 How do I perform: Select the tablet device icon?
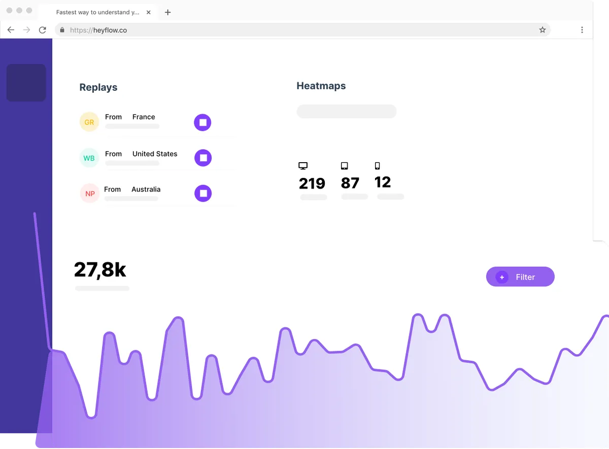[345, 166]
